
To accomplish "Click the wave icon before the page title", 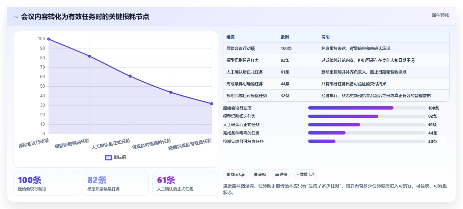I will (16, 17).
